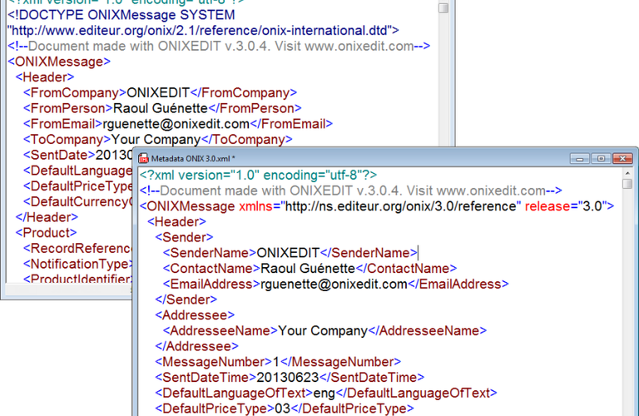Click the Product tag in back window
Screen dimensions: 639x416
[46, 233]
